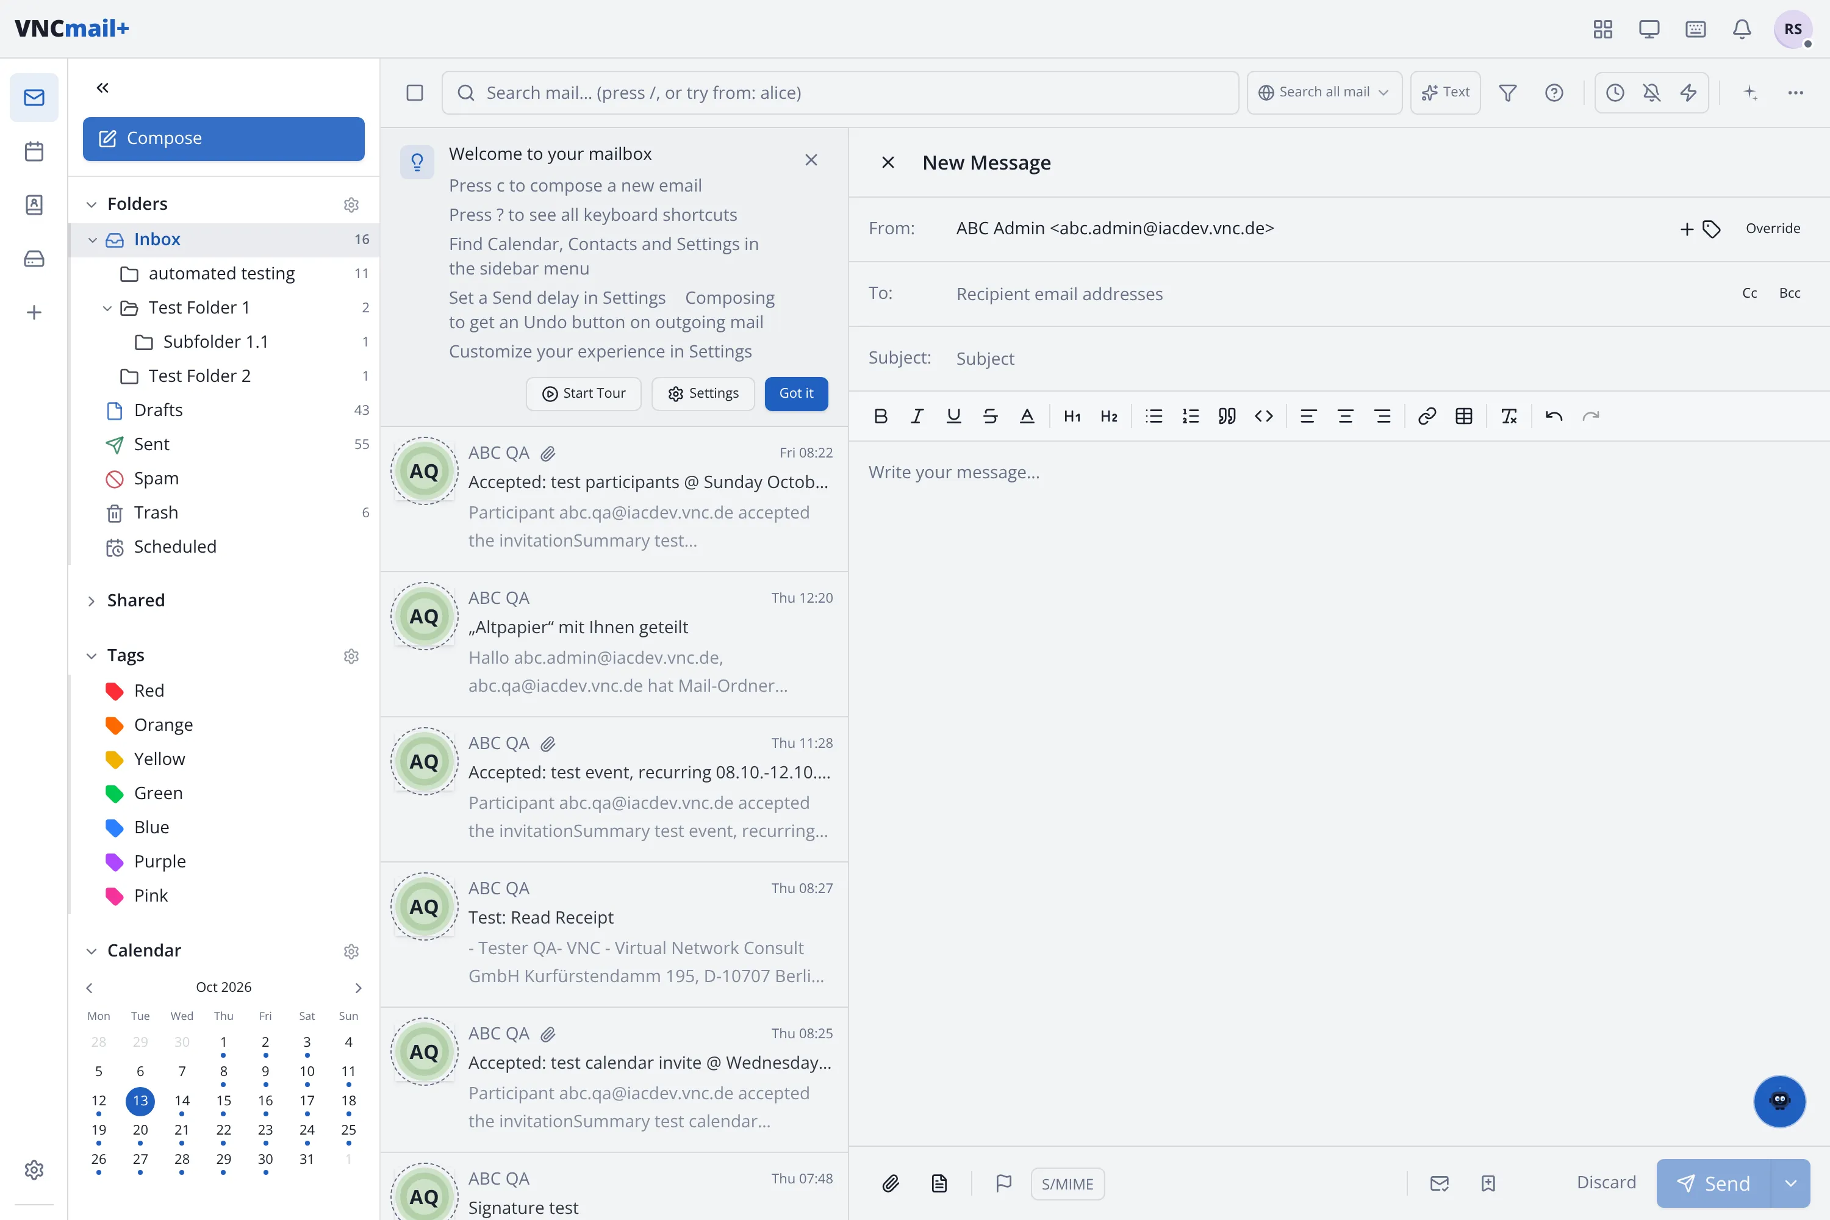Attach a file with paperclip icon
Viewport: 1830px width, 1220px height.
tap(891, 1183)
